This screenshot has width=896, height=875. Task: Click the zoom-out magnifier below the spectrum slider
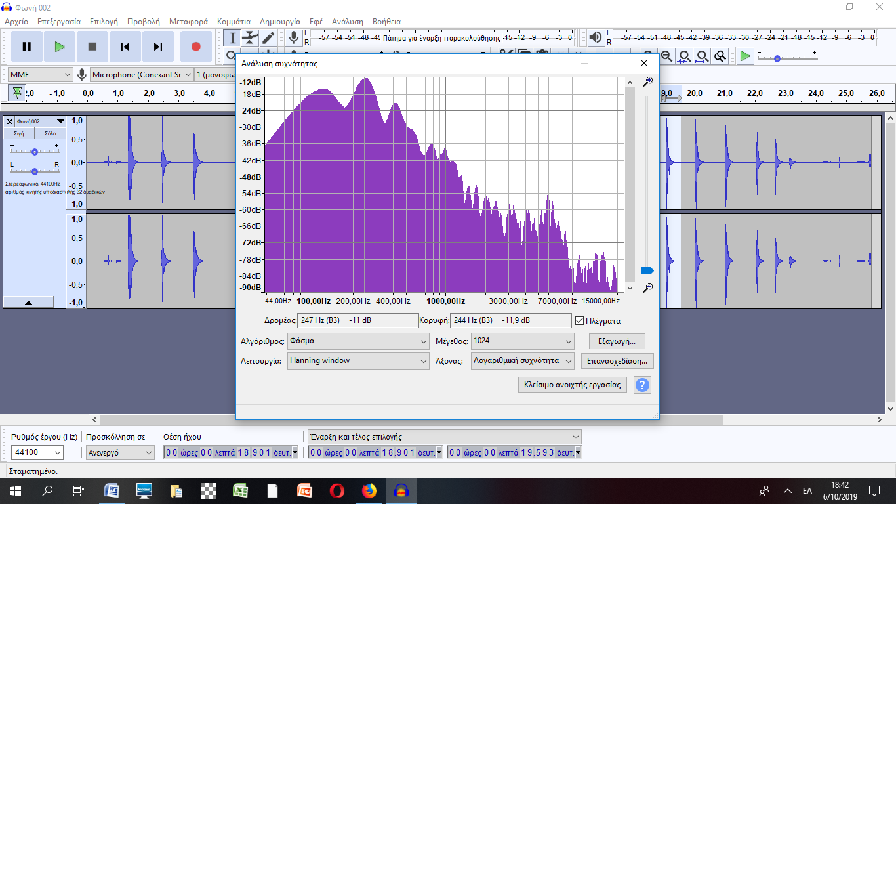coord(647,288)
